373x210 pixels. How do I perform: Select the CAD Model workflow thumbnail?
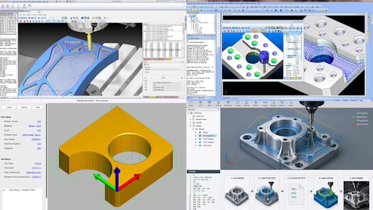coord(237,192)
